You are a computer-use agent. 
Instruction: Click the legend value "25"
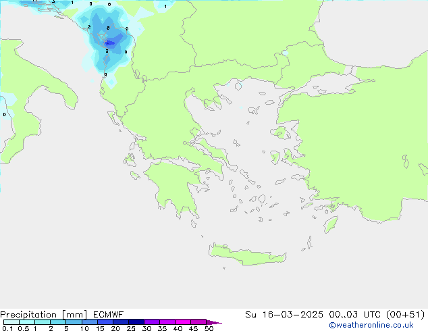click(x=131, y=328)
